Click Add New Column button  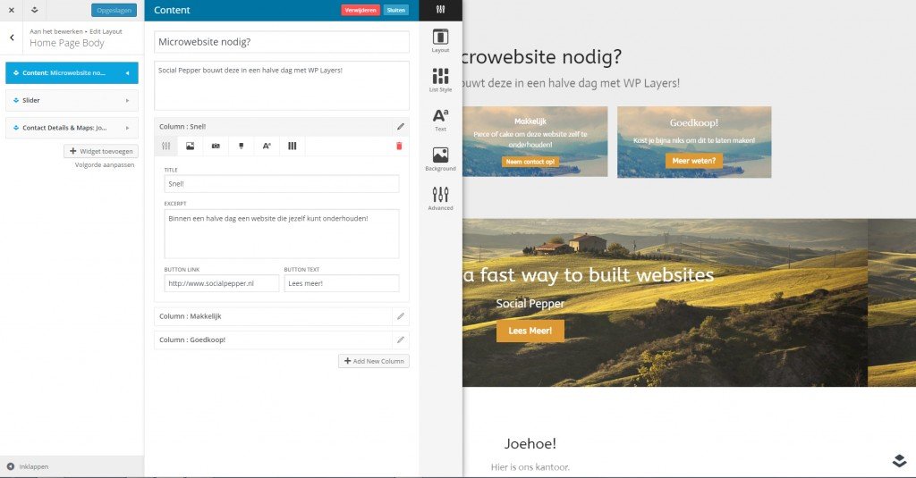pyautogui.click(x=374, y=361)
